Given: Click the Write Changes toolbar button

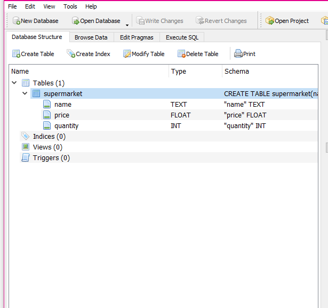Looking at the screenshot, I should [x=159, y=21].
